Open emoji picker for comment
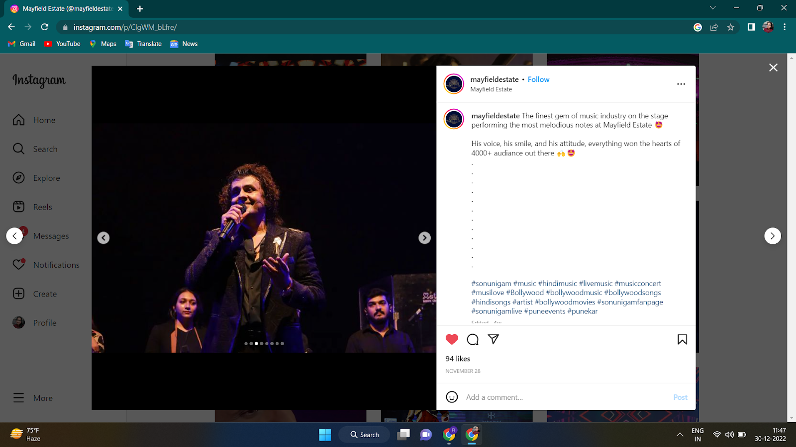Viewport: 796px width, 447px height. click(452, 397)
